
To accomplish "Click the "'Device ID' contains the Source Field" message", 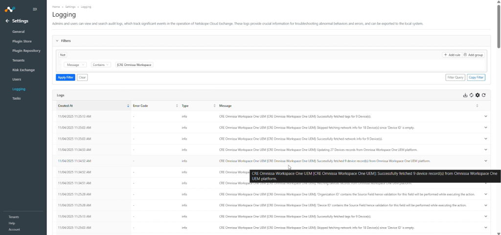I will (344, 205).
